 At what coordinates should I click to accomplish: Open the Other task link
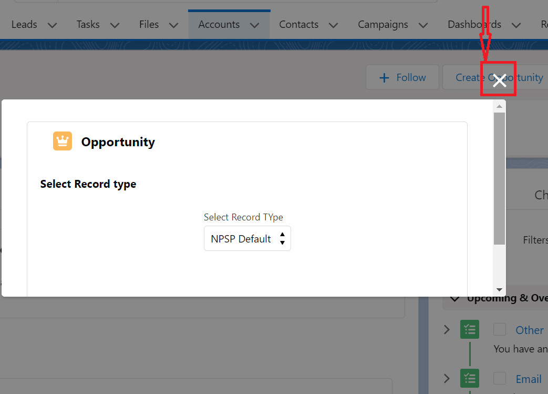coord(530,330)
